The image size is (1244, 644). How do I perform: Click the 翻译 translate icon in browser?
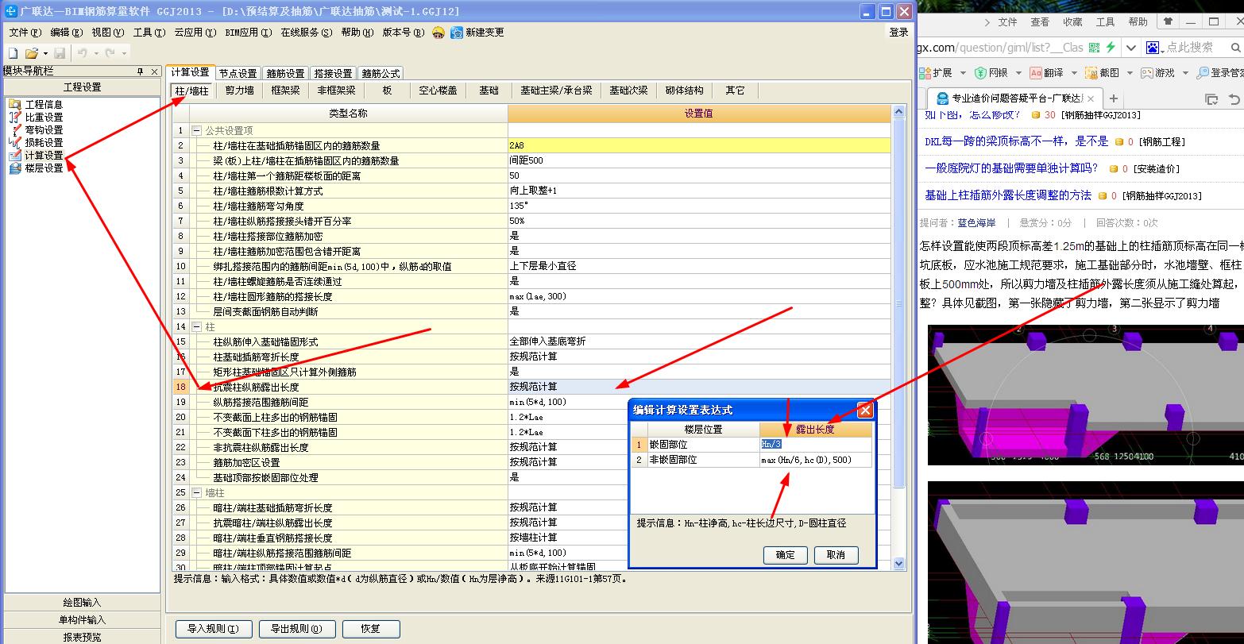pos(1036,73)
